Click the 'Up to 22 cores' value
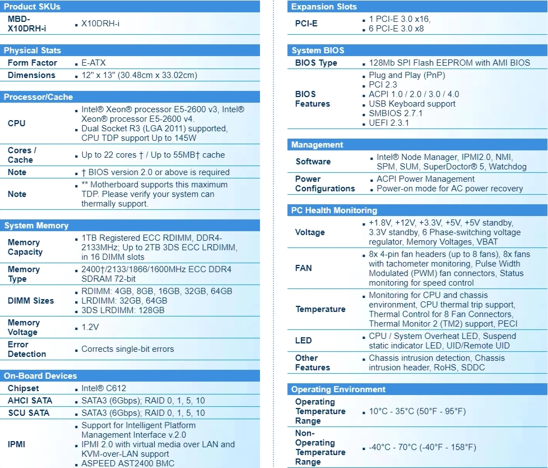This screenshot has height=468, width=548. (109, 155)
